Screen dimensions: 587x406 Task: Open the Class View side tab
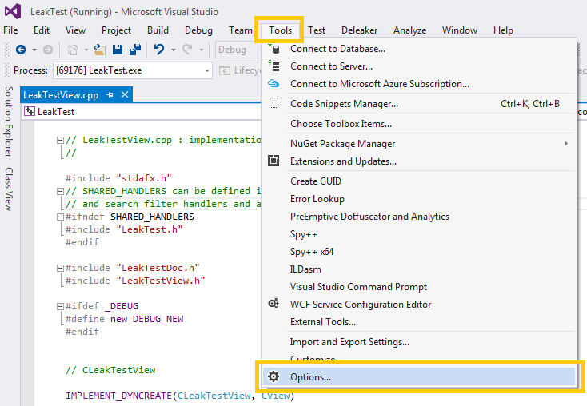tap(8, 189)
